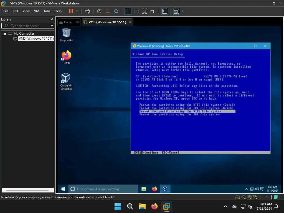
Task: Click the library panel horizontal scrollbar
Action: pos(27,190)
